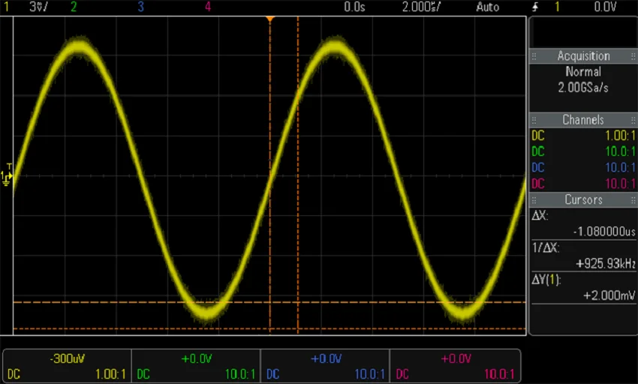The image size is (638, 384).
Task: Select pink channel 4 softkey at bottom
Action: tap(455, 366)
